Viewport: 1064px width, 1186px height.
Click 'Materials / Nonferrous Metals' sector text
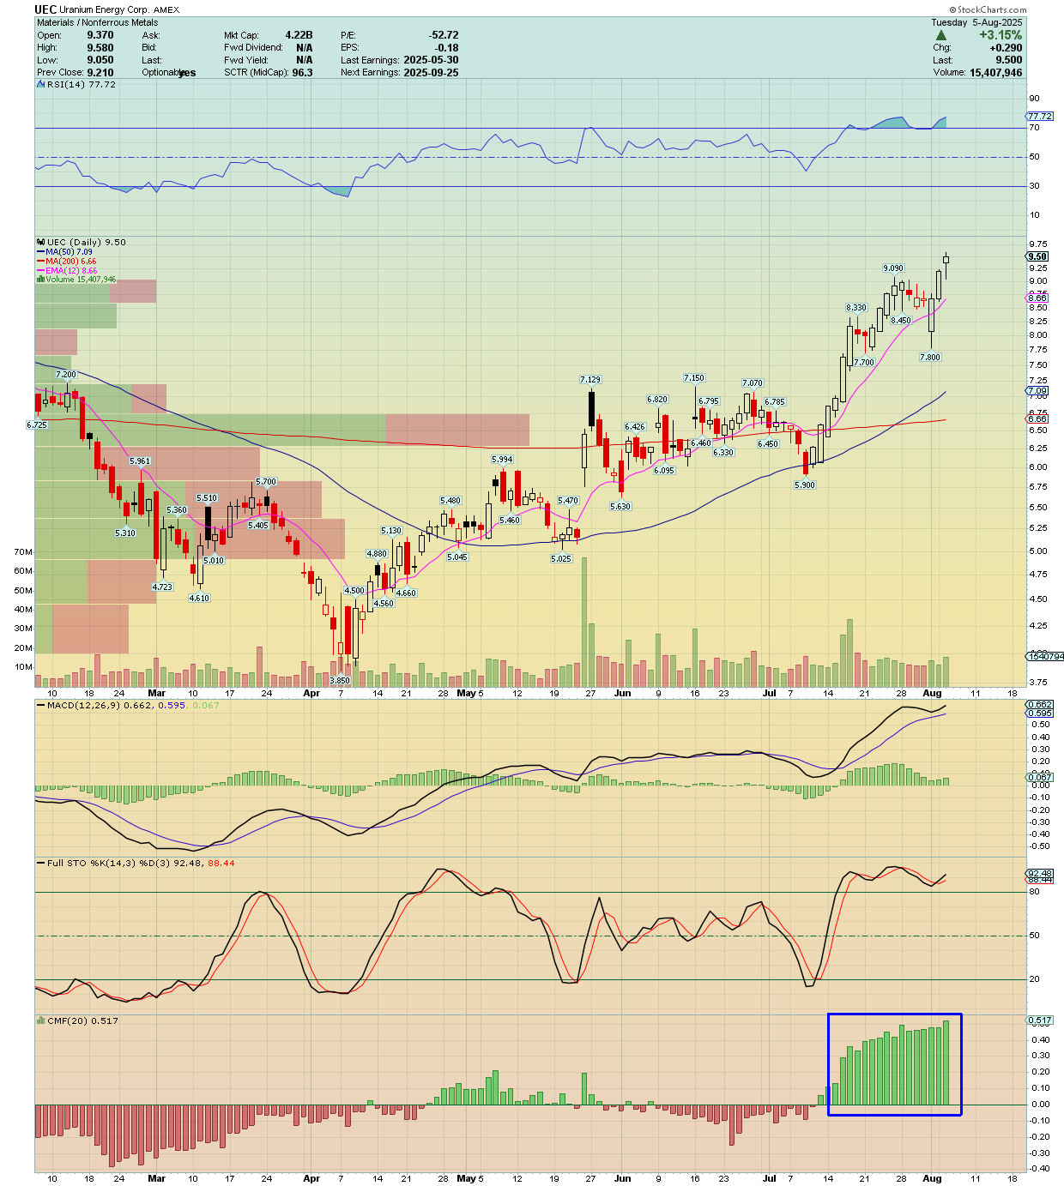tap(97, 22)
